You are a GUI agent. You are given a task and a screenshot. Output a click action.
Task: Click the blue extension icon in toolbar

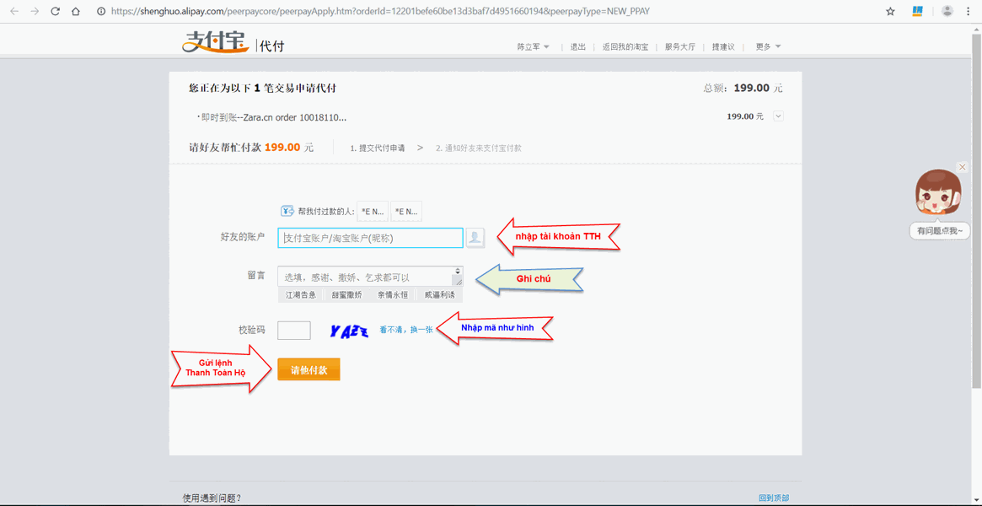[918, 11]
